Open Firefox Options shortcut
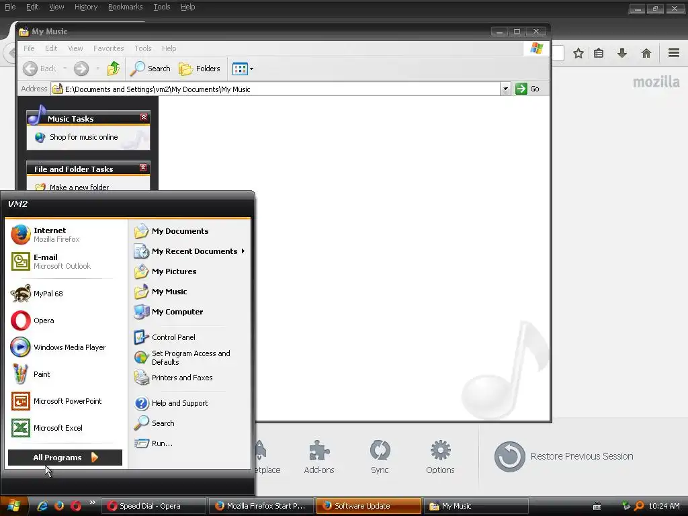Viewport: 688px width, 516px height. pyautogui.click(x=440, y=457)
